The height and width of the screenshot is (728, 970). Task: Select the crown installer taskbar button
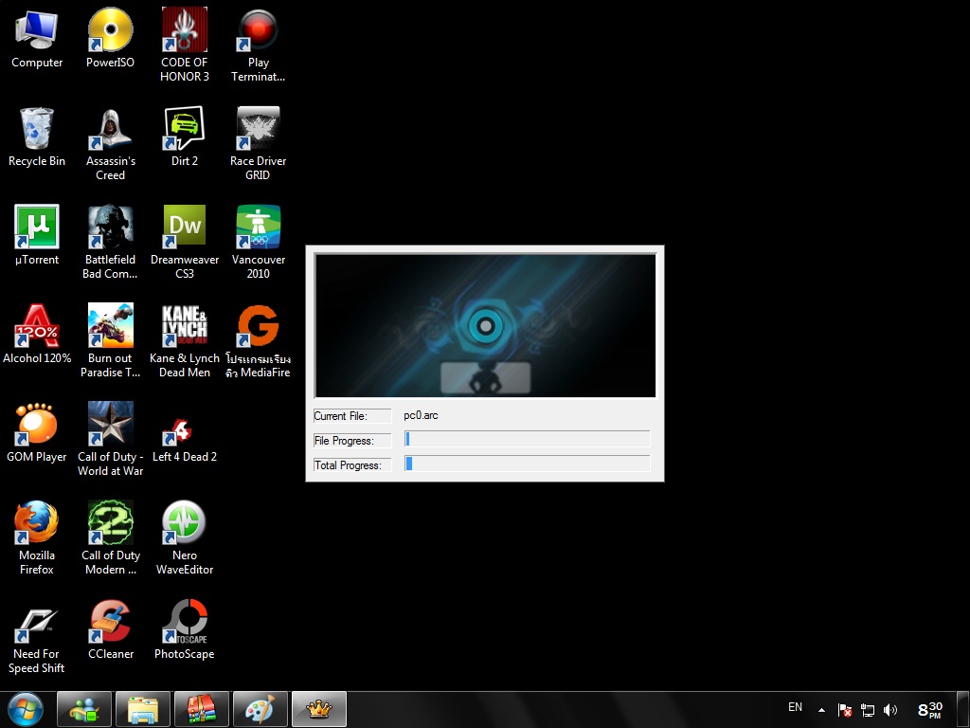pyautogui.click(x=319, y=709)
